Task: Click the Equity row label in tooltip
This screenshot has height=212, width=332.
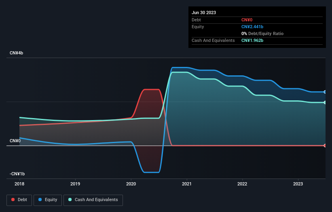Action: click(x=198, y=27)
